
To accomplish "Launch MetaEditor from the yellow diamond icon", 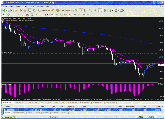I will [x=53, y=10].
